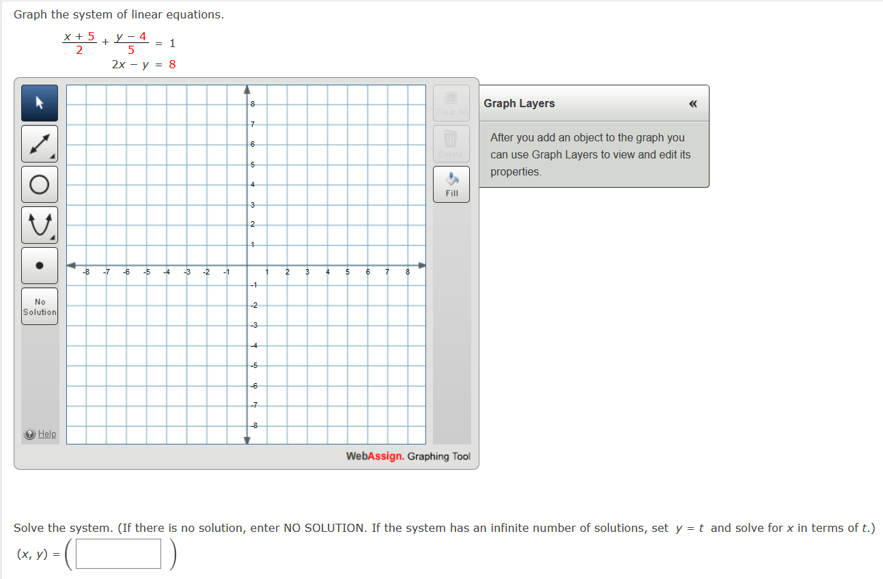Click the Fill paint-bucket tool

451,184
